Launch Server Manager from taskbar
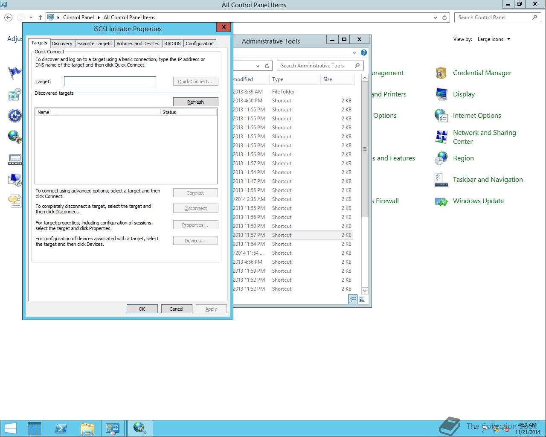Image resolution: width=546 pixels, height=437 pixels. tap(35, 428)
